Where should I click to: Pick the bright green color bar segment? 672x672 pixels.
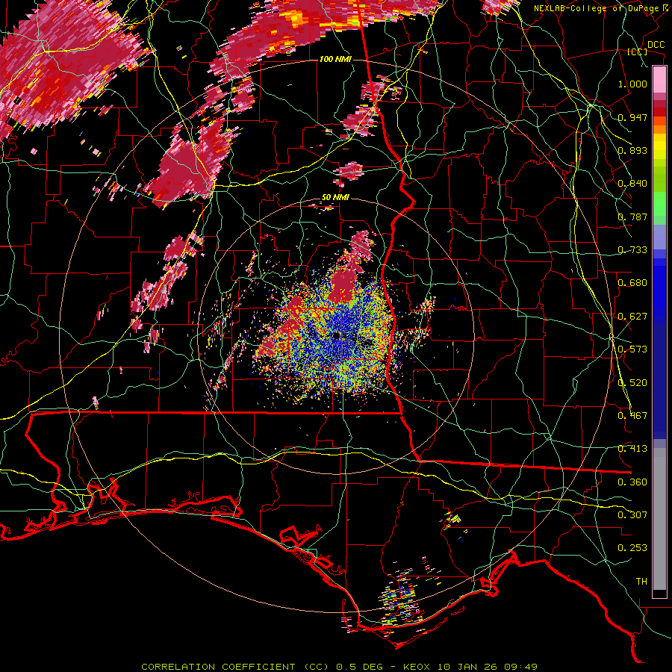click(x=659, y=204)
